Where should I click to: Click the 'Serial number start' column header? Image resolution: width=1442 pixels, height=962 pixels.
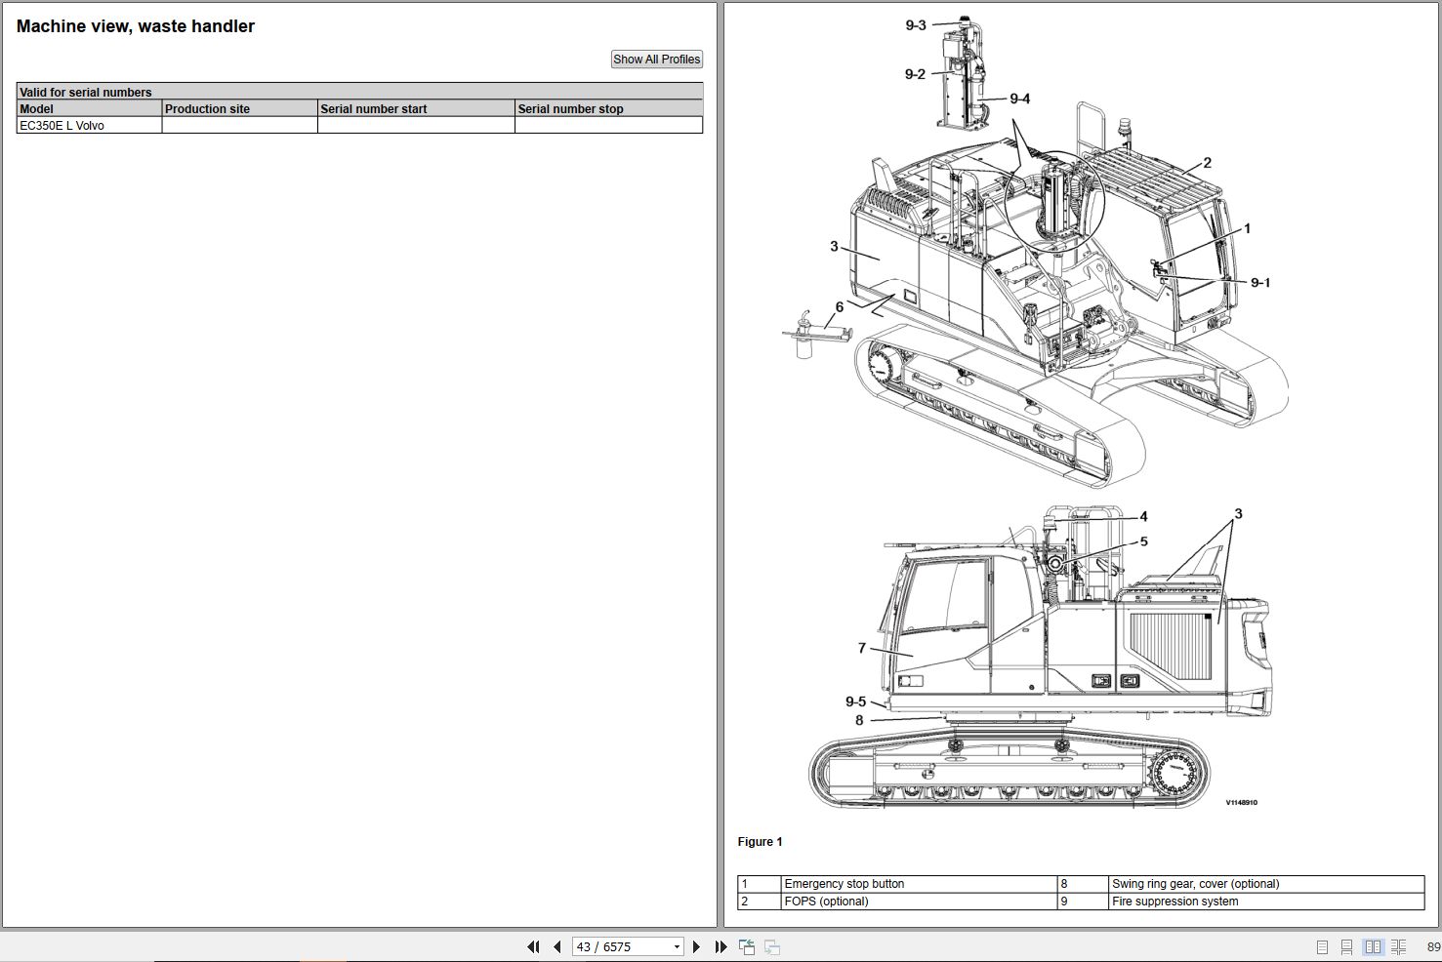(x=416, y=108)
